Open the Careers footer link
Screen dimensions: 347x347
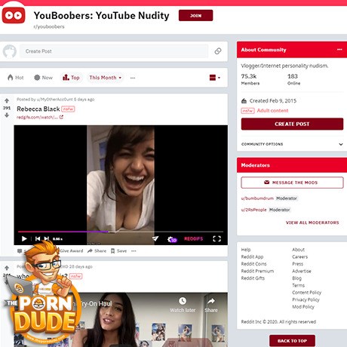click(300, 256)
